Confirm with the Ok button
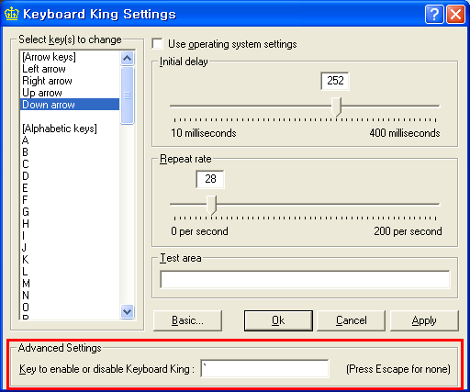 (278, 320)
